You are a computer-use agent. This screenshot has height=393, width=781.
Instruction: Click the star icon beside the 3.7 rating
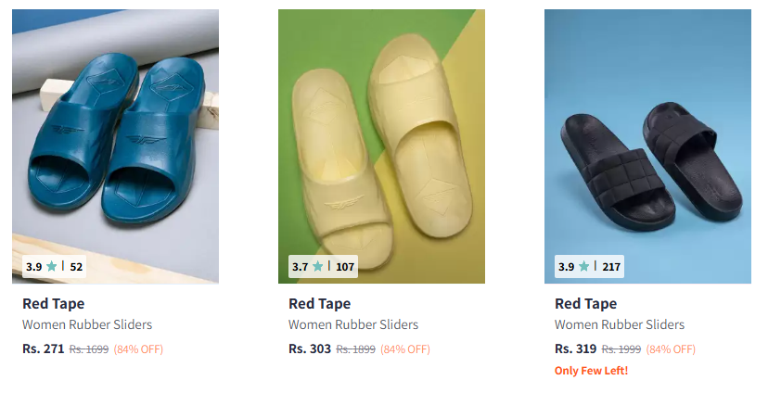tap(318, 267)
